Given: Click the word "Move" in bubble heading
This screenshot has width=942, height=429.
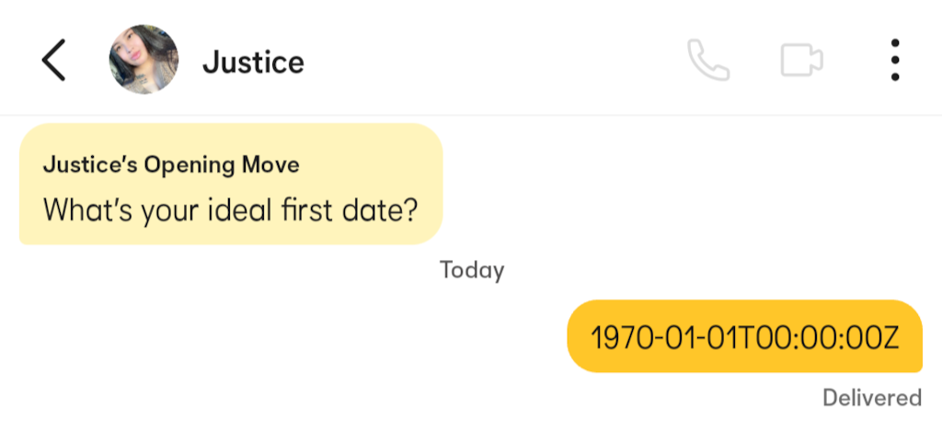Looking at the screenshot, I should [271, 165].
